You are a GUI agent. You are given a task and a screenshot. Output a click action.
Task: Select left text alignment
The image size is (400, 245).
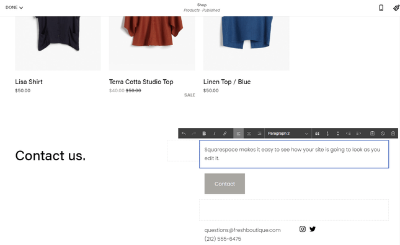(x=239, y=133)
